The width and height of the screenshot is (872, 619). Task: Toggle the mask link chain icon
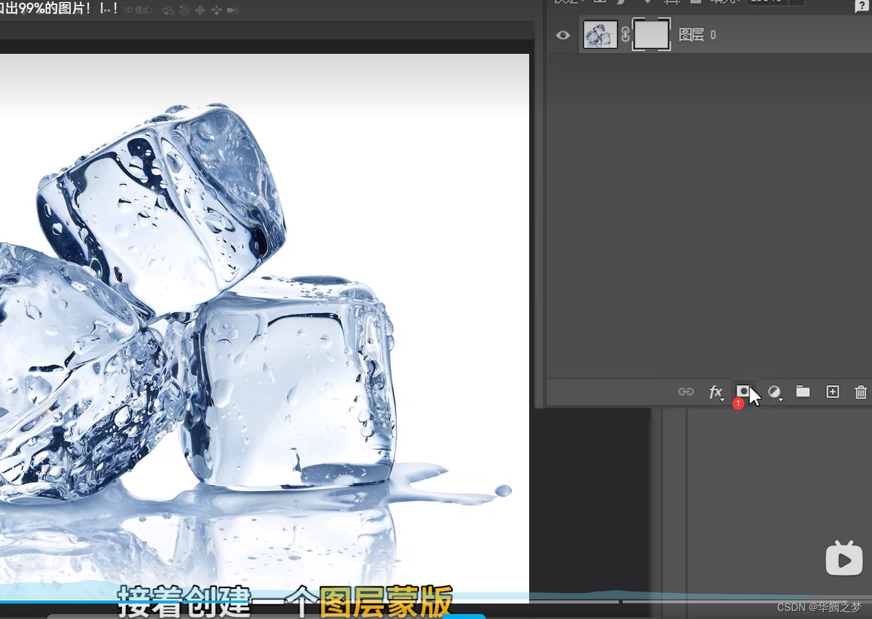point(625,35)
